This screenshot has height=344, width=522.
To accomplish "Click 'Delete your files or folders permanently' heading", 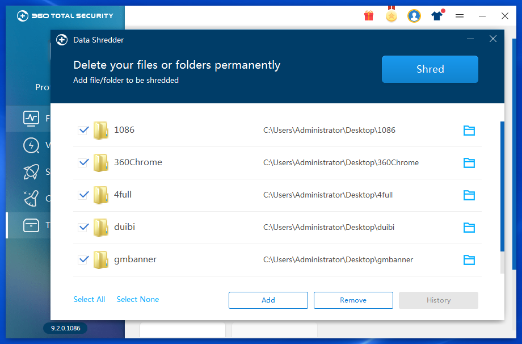I will (x=177, y=65).
